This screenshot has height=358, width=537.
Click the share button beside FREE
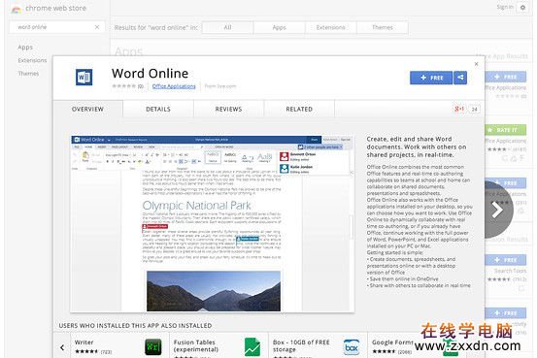pyautogui.click(x=460, y=78)
